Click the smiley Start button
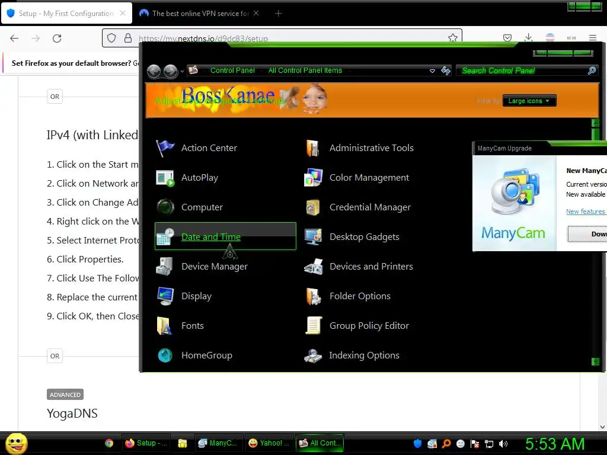This screenshot has height=455, width=607. coord(16,443)
